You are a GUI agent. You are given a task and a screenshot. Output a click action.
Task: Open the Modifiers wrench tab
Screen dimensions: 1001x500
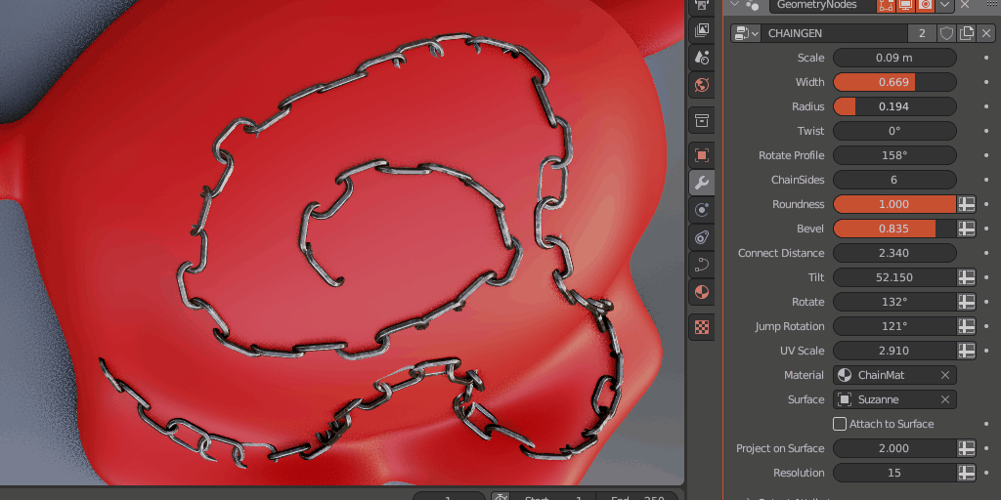point(702,183)
